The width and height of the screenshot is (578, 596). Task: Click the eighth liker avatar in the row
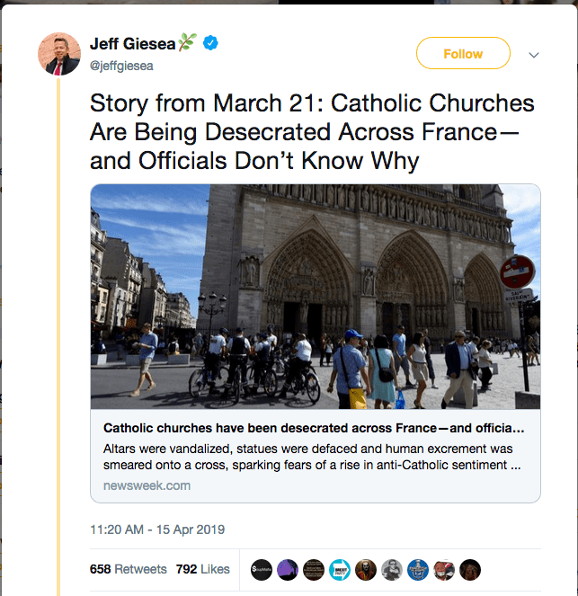coord(443,569)
